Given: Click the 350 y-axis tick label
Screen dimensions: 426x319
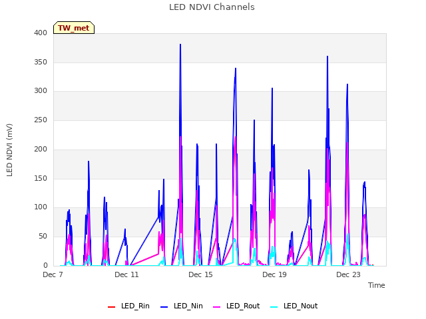Looking at the screenshot, I should (41, 62).
